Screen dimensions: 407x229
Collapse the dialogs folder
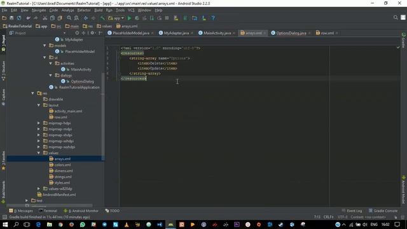tap(51, 76)
